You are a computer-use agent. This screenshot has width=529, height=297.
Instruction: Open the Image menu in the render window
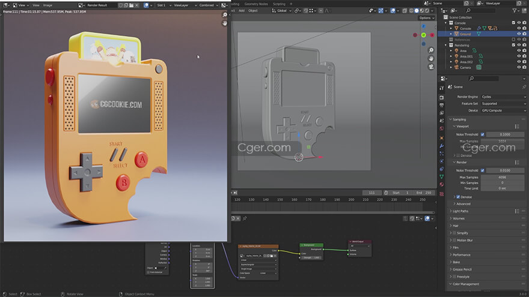[x=47, y=5]
